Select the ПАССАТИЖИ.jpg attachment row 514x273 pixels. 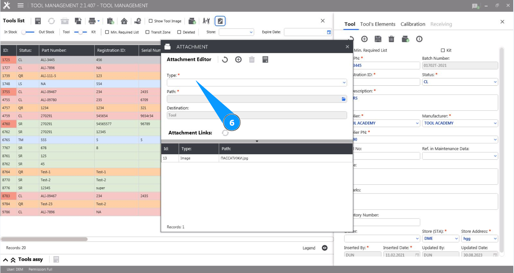tap(257, 158)
